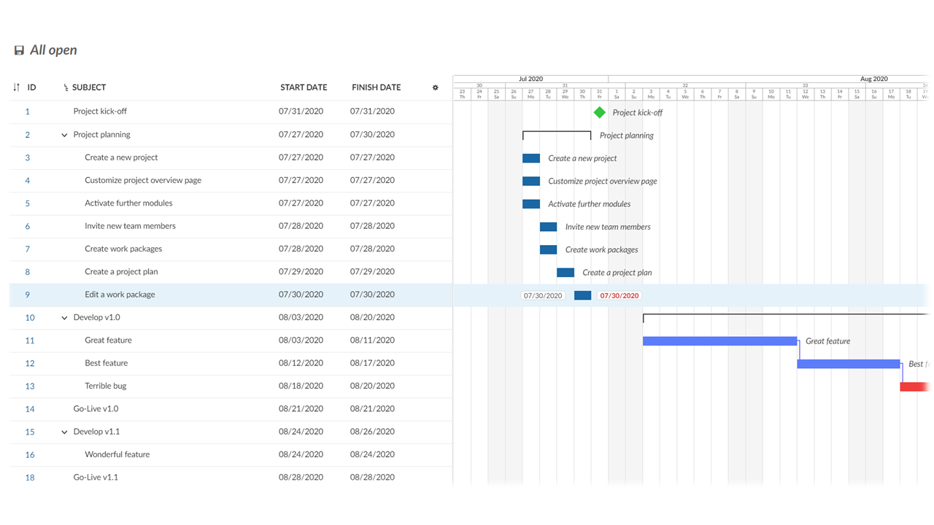Viewport: 934px width, 525px height.
Task: Select the Create work packages subject cell
Action: point(123,249)
